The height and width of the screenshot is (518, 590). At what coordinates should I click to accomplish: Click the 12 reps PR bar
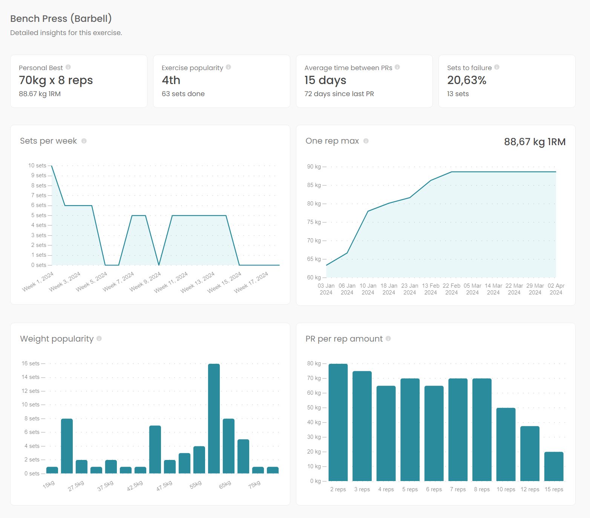530,454
